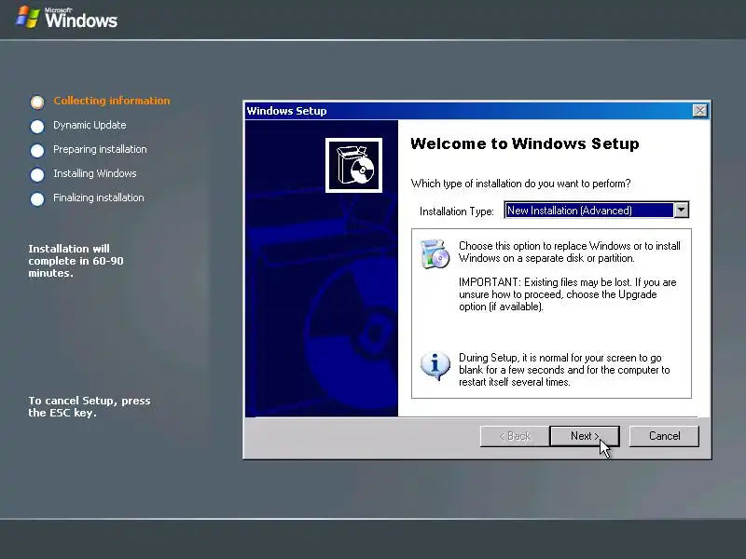Click the Collecting information step bullet
The width and height of the screenshot is (746, 559).
click(x=37, y=102)
